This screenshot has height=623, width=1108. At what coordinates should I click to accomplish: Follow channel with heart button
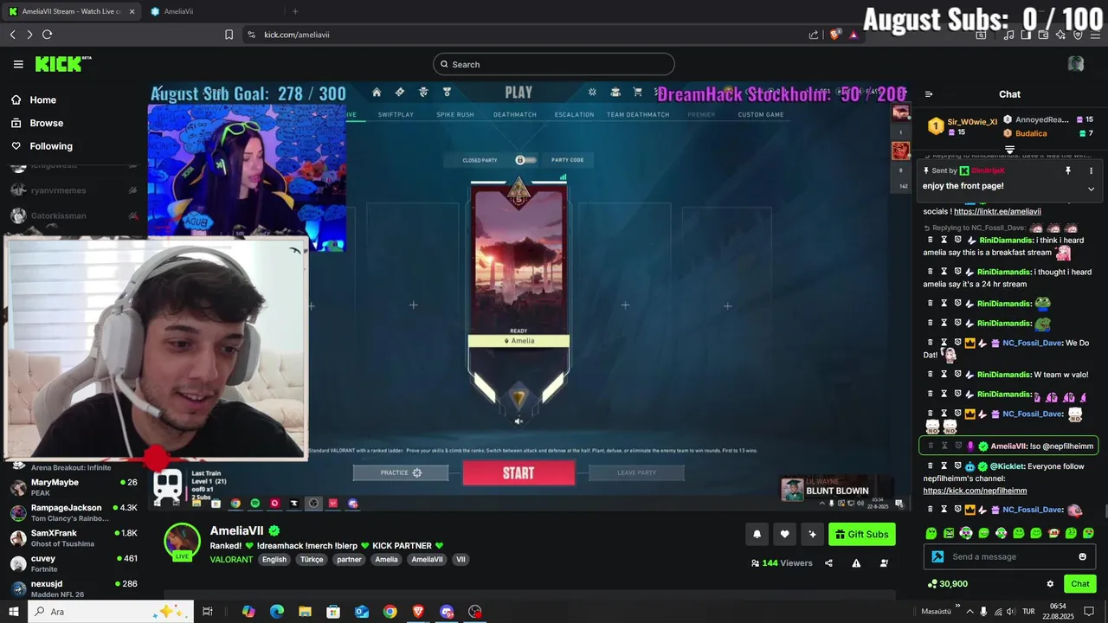coord(784,534)
